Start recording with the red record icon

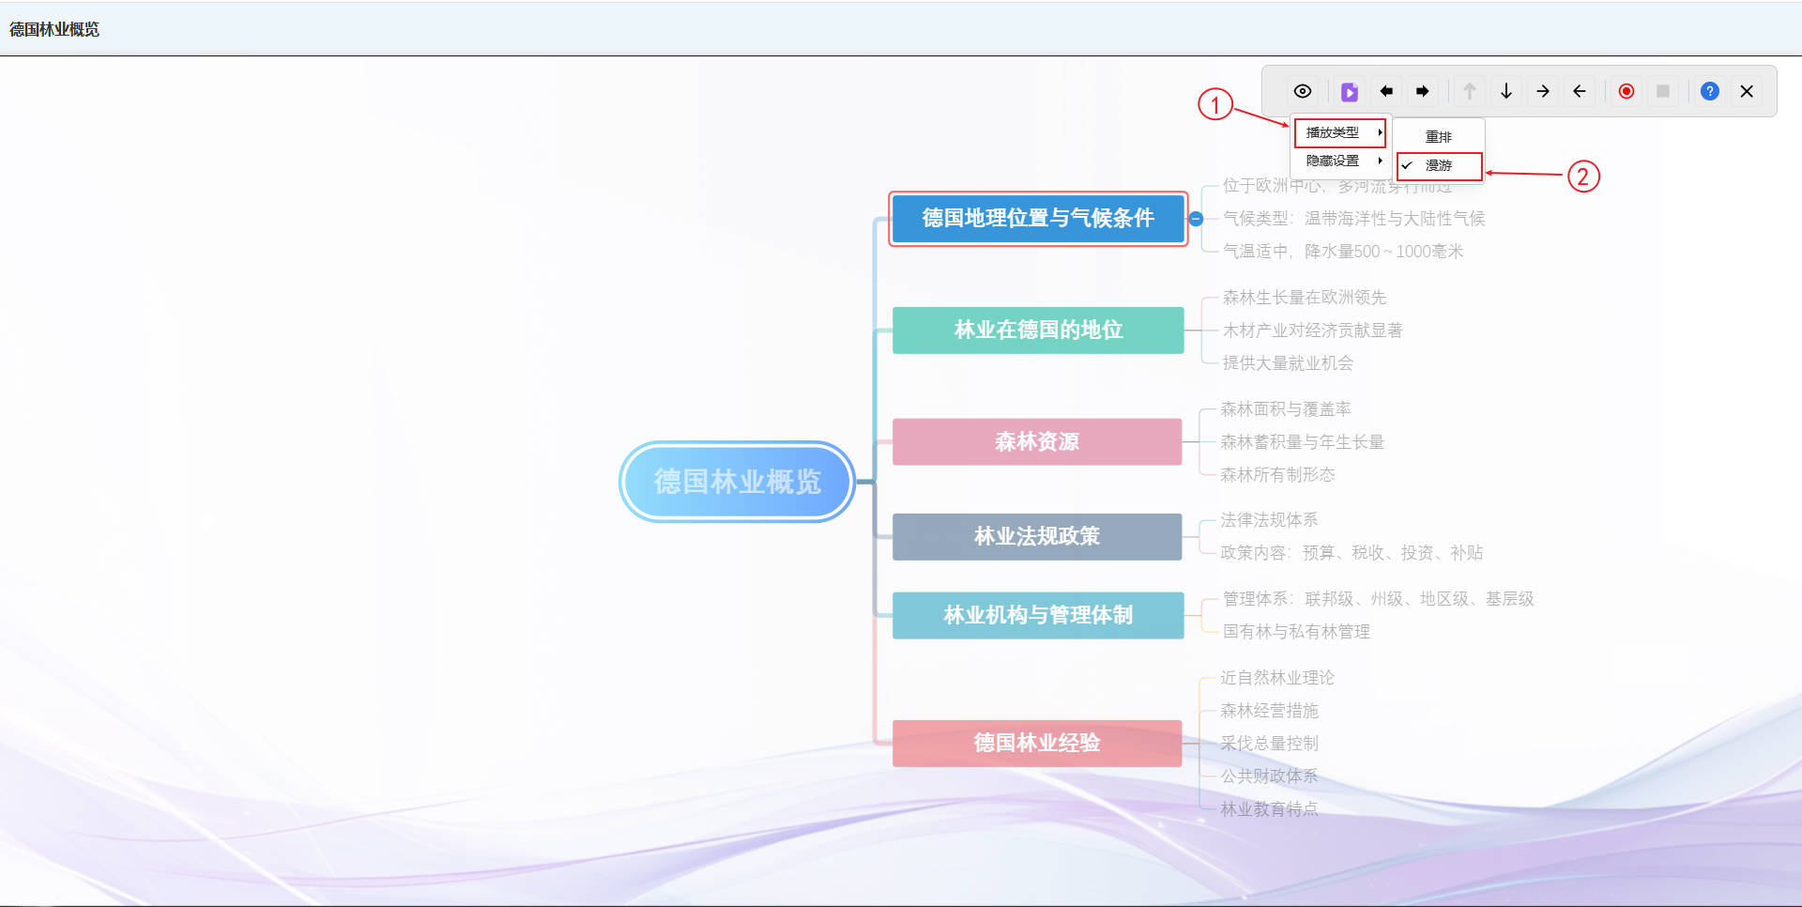(1626, 91)
